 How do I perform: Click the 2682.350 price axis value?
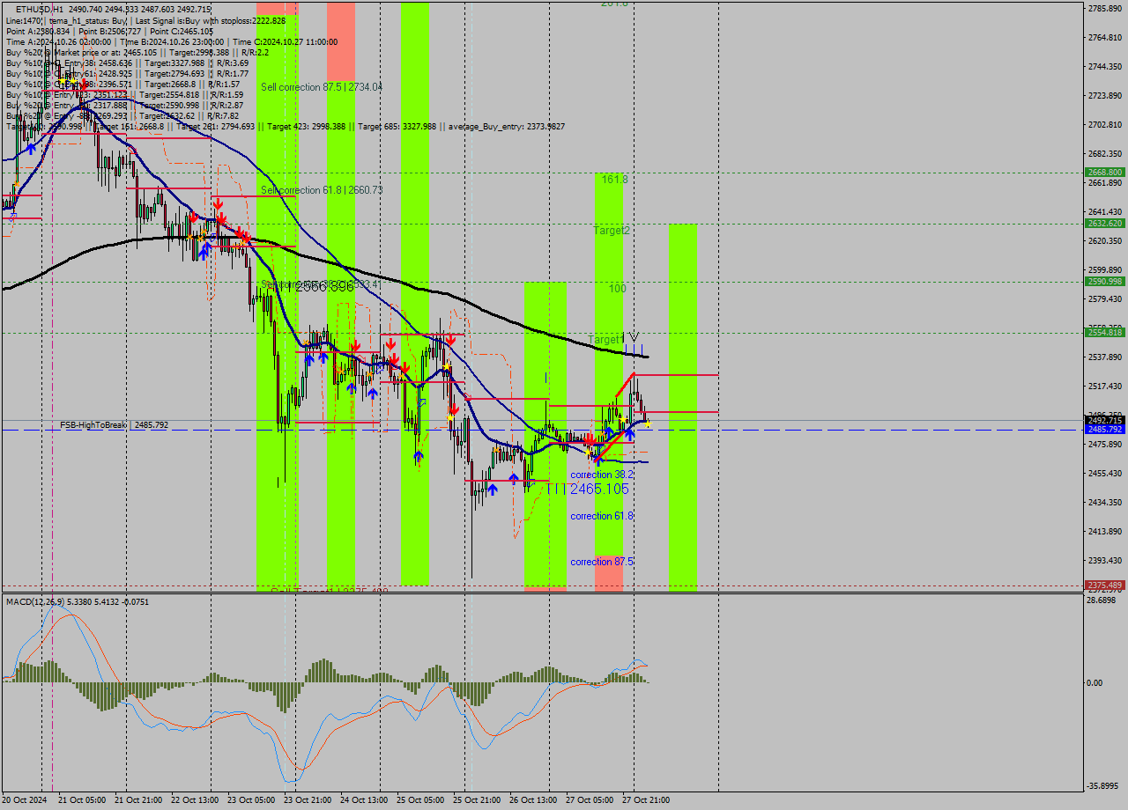click(x=1105, y=154)
